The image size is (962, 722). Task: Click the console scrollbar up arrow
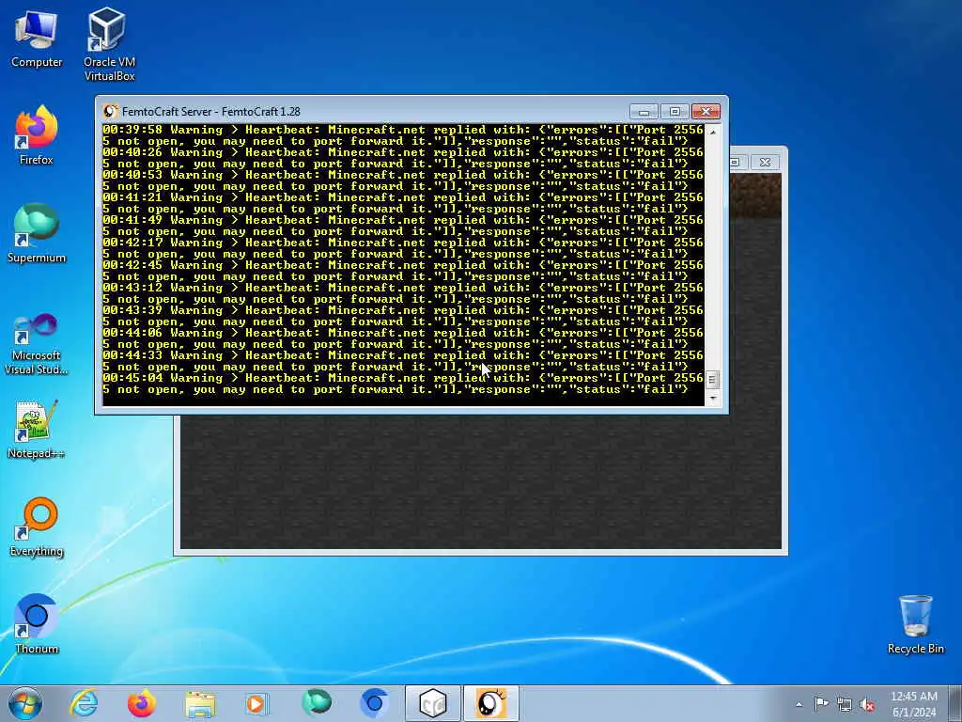point(712,132)
